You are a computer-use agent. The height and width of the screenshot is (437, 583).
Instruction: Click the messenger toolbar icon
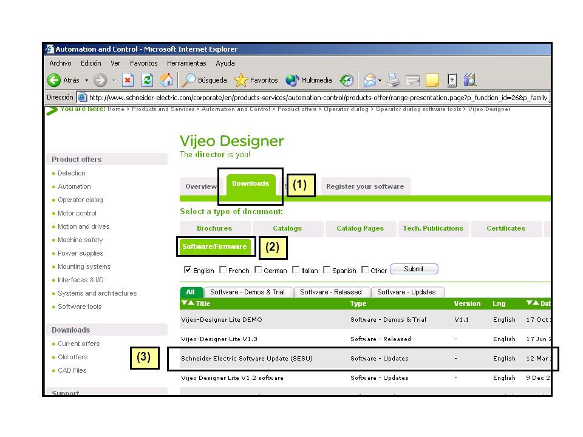(x=452, y=80)
